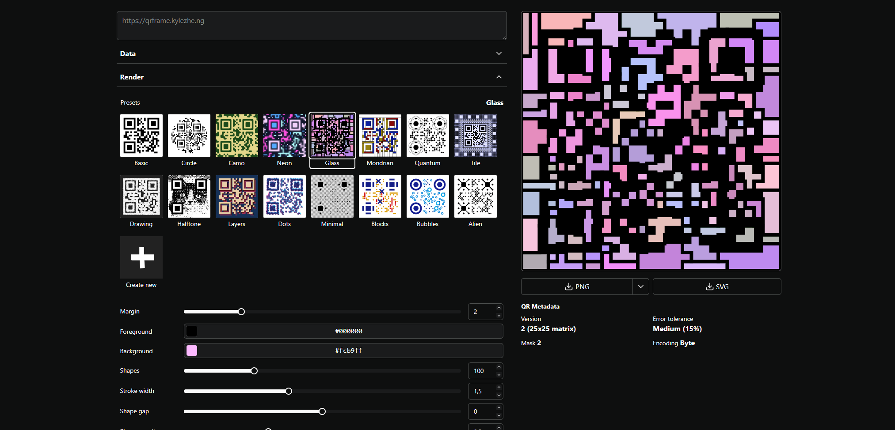Click the Mask 2 metadata text
The width and height of the screenshot is (895, 430).
(x=531, y=343)
